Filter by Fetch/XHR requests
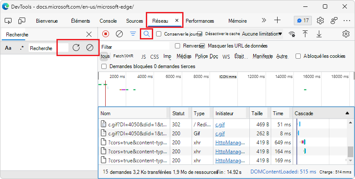 tap(123, 56)
